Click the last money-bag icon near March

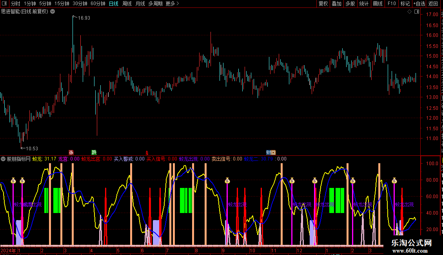coord(394,180)
